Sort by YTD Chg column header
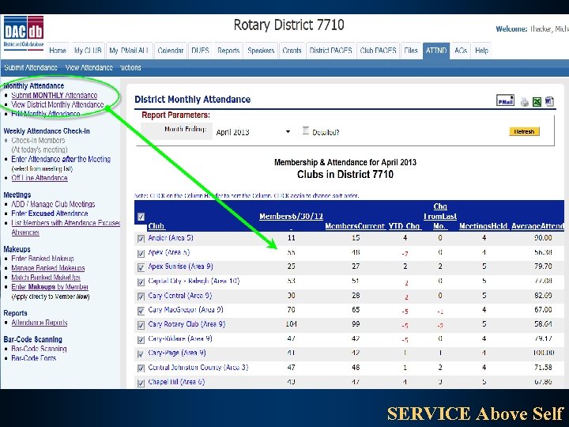Viewport: 569px width, 427px height. (x=405, y=226)
